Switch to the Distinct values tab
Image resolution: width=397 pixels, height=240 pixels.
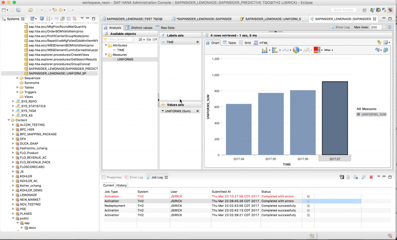pyautogui.click(x=139, y=28)
